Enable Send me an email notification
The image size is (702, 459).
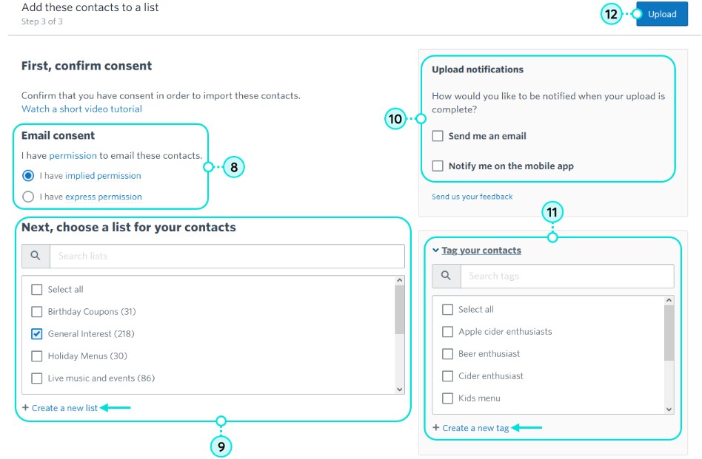438,136
